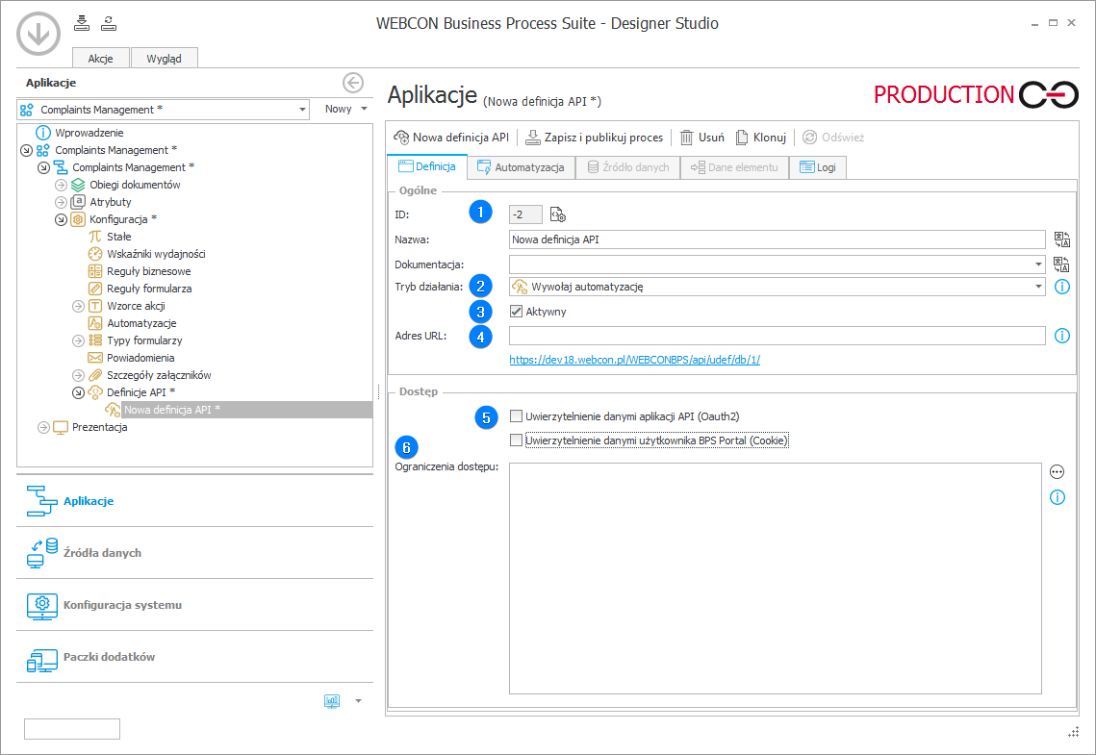
Task: Open Konfiguracja systemu section
Action: [x=194, y=605]
